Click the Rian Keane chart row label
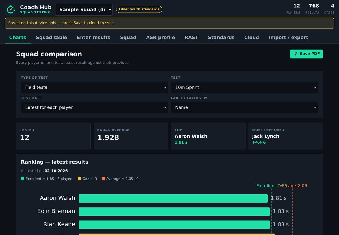Screen dimensions: 339x235 pos(59,224)
